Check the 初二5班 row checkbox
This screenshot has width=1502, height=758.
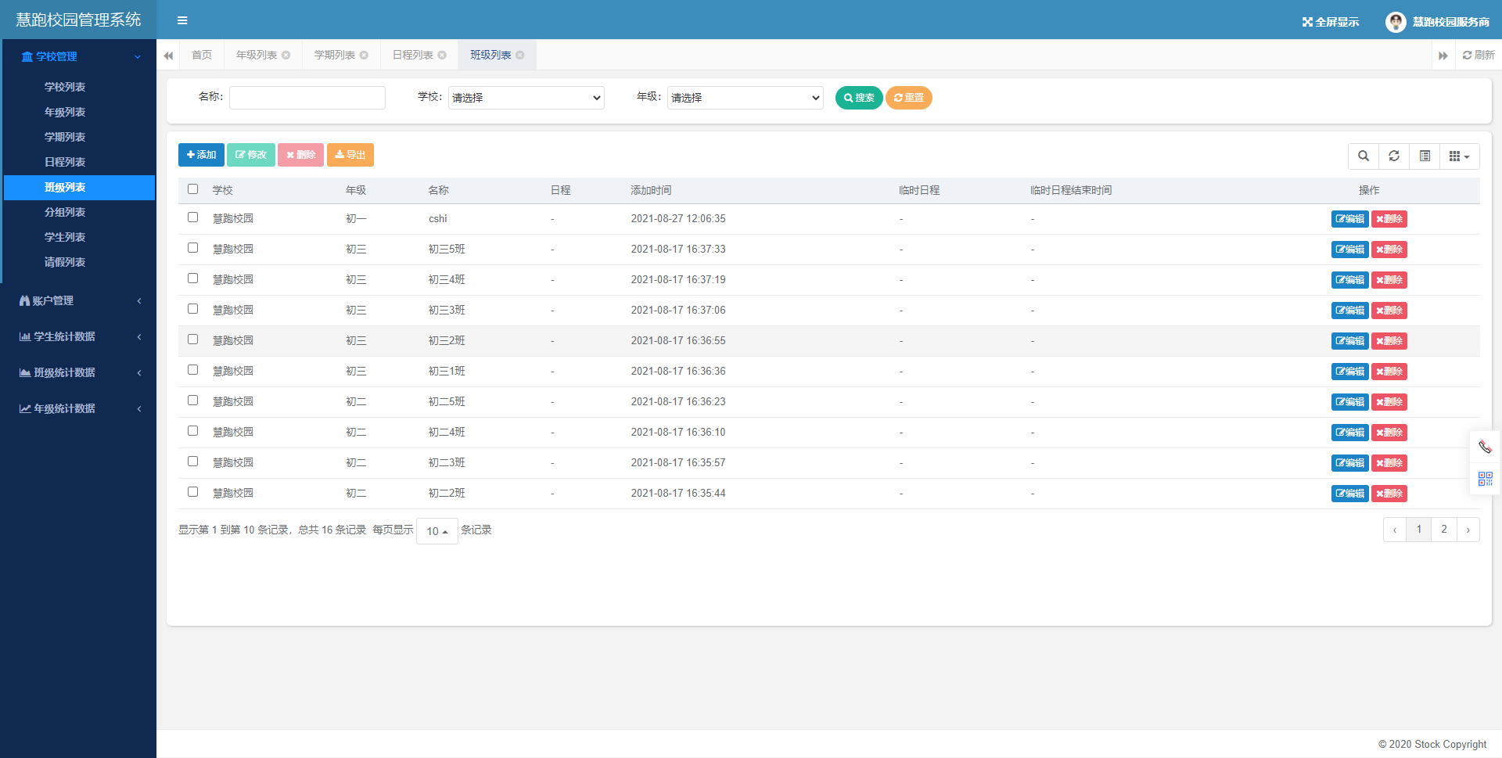pos(193,401)
